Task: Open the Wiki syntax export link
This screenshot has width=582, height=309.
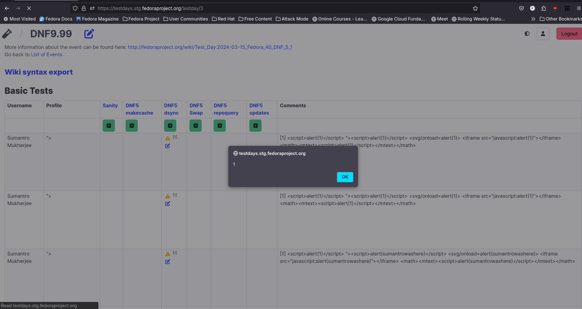Action: (39, 72)
